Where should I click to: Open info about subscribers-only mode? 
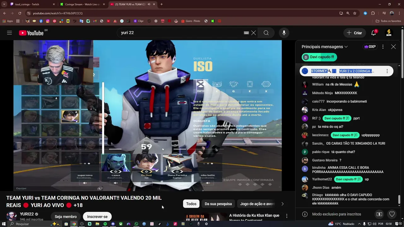point(305,214)
